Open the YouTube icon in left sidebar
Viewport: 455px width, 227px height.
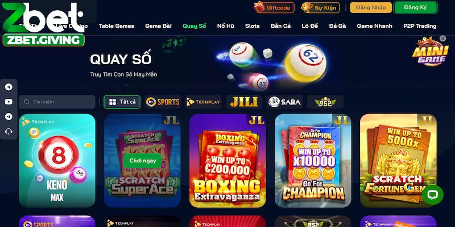[x=9, y=102]
